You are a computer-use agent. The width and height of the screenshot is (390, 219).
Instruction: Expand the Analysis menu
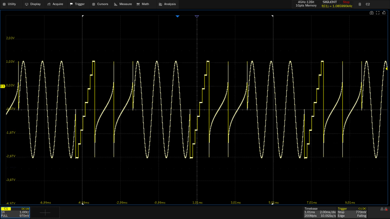[x=167, y=4]
